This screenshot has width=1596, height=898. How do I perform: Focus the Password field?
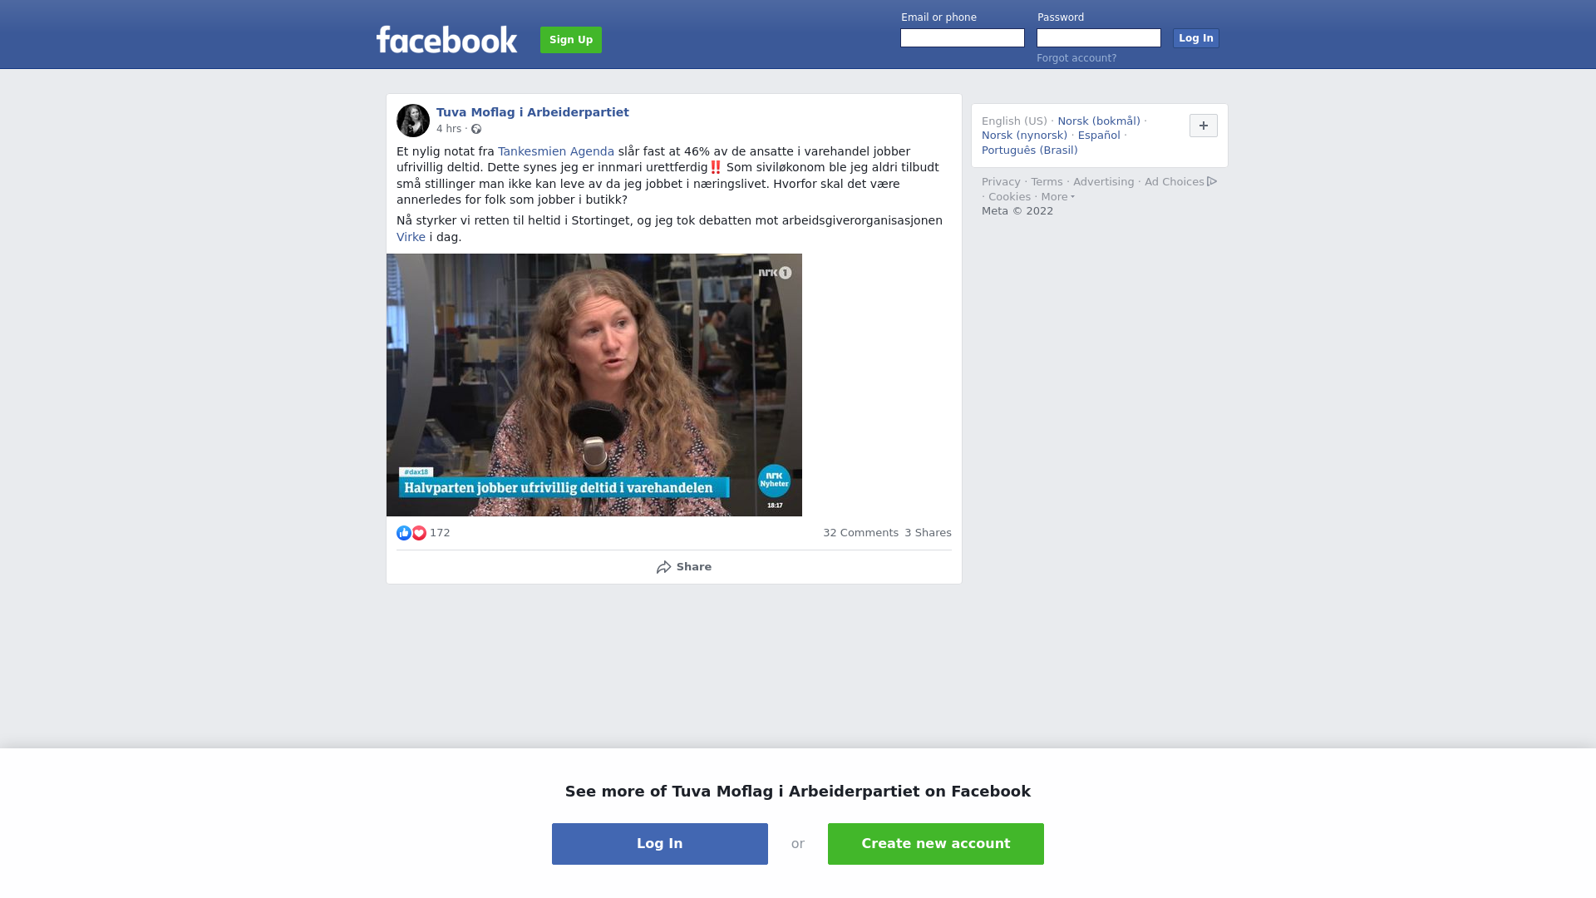[x=1099, y=38]
